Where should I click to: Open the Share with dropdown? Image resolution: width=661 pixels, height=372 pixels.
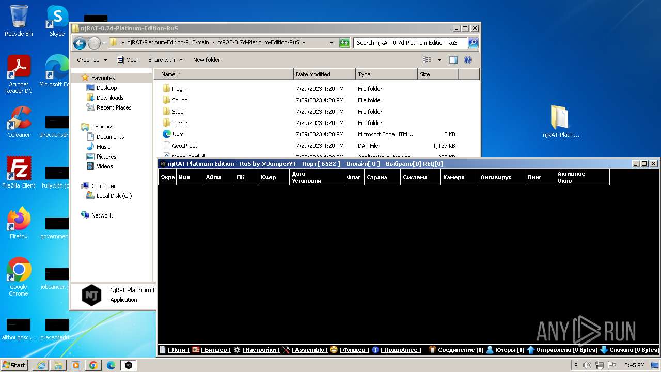click(x=165, y=60)
